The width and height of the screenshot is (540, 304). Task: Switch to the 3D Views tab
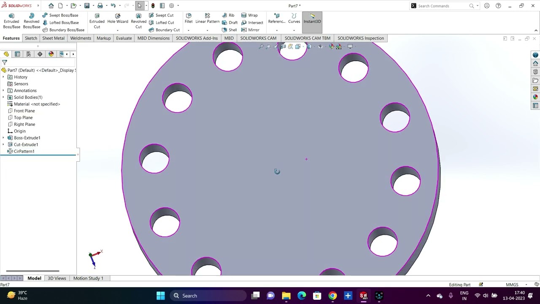57,278
